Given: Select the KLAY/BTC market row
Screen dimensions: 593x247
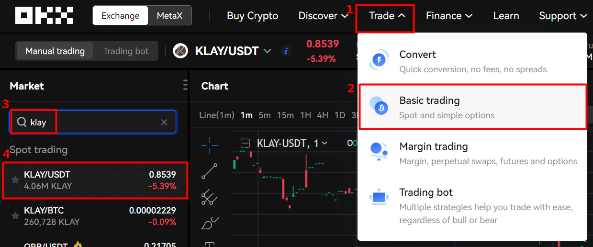Looking at the screenshot, I should tap(94, 216).
